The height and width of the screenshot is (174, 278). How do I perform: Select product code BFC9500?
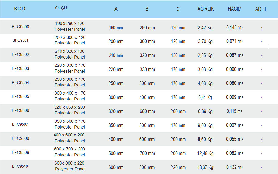click(x=20, y=27)
